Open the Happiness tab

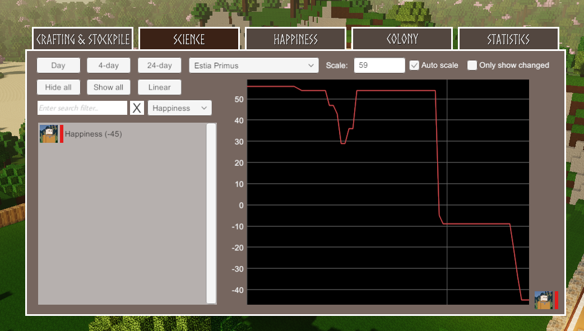pyautogui.click(x=296, y=39)
